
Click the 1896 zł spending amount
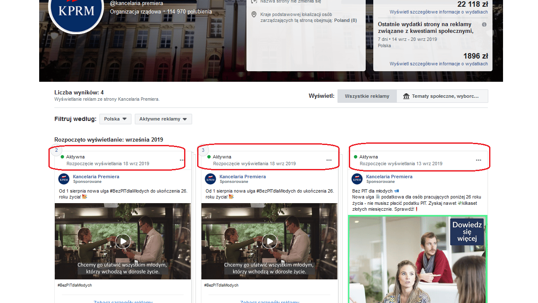pyautogui.click(x=476, y=56)
